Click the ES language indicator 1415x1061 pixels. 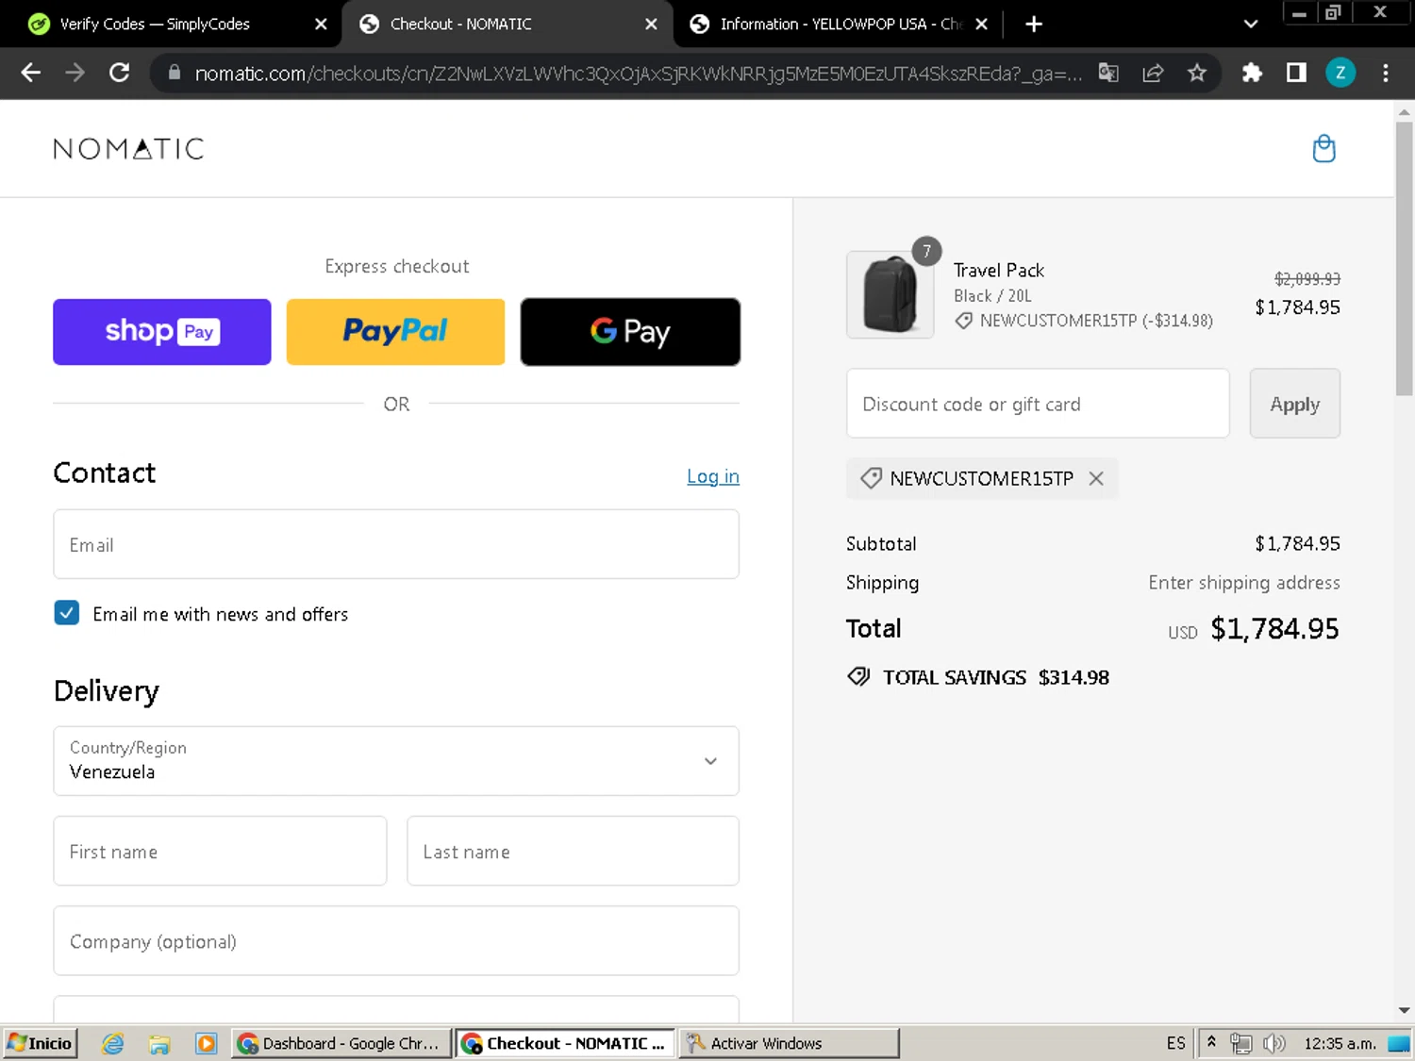[x=1175, y=1043]
